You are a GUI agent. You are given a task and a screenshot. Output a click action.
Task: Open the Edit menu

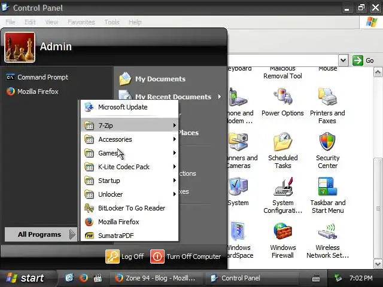point(30,22)
